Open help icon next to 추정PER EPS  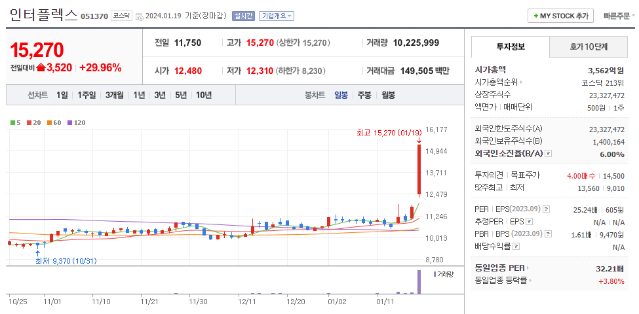[x=529, y=222]
